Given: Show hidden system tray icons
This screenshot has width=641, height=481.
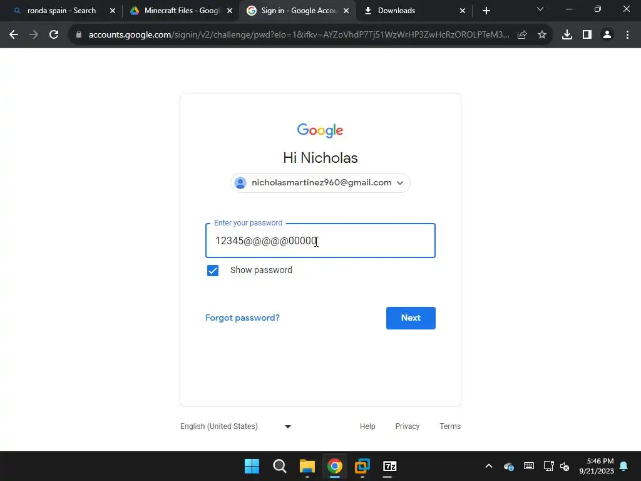Looking at the screenshot, I should pyautogui.click(x=488, y=466).
